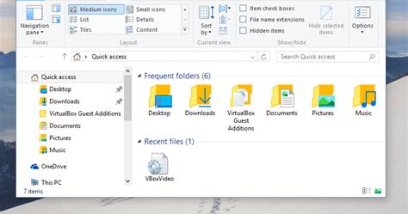Switch to List layout
This screenshot has height=214, width=408.
[x=79, y=19]
